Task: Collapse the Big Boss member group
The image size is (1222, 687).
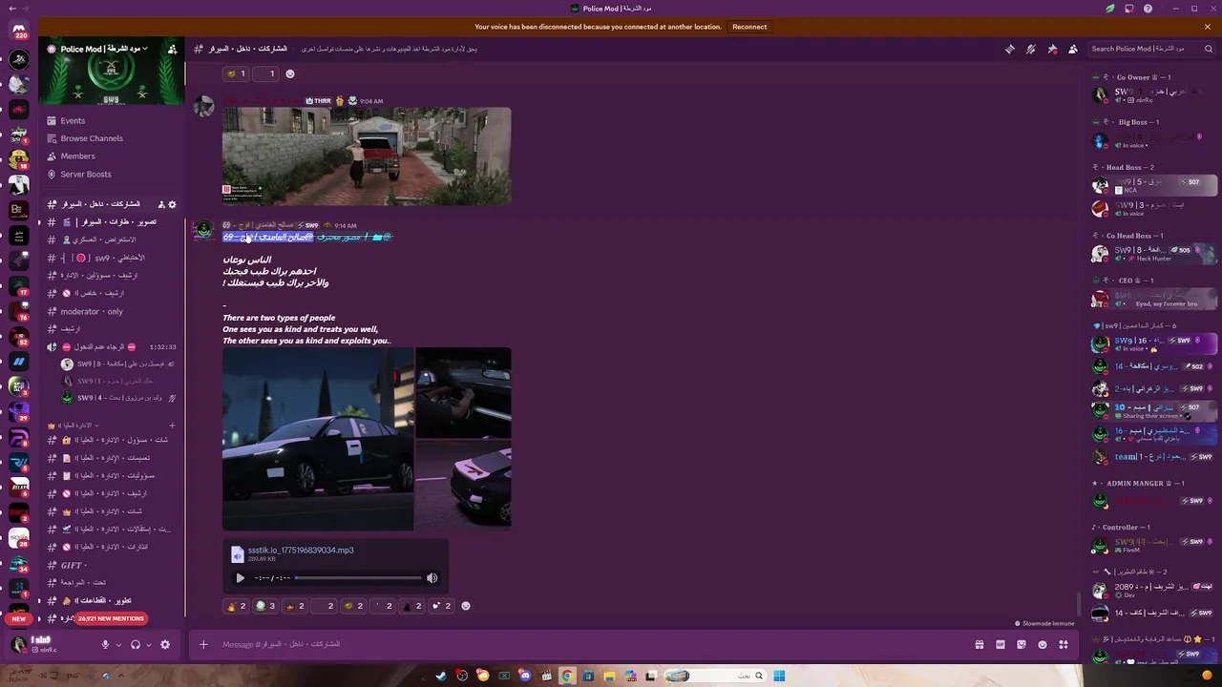Action: pos(1127,122)
